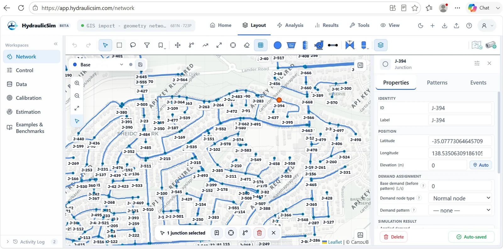Add a junction with the blue circle tool
503x249 pixels.
278,45
